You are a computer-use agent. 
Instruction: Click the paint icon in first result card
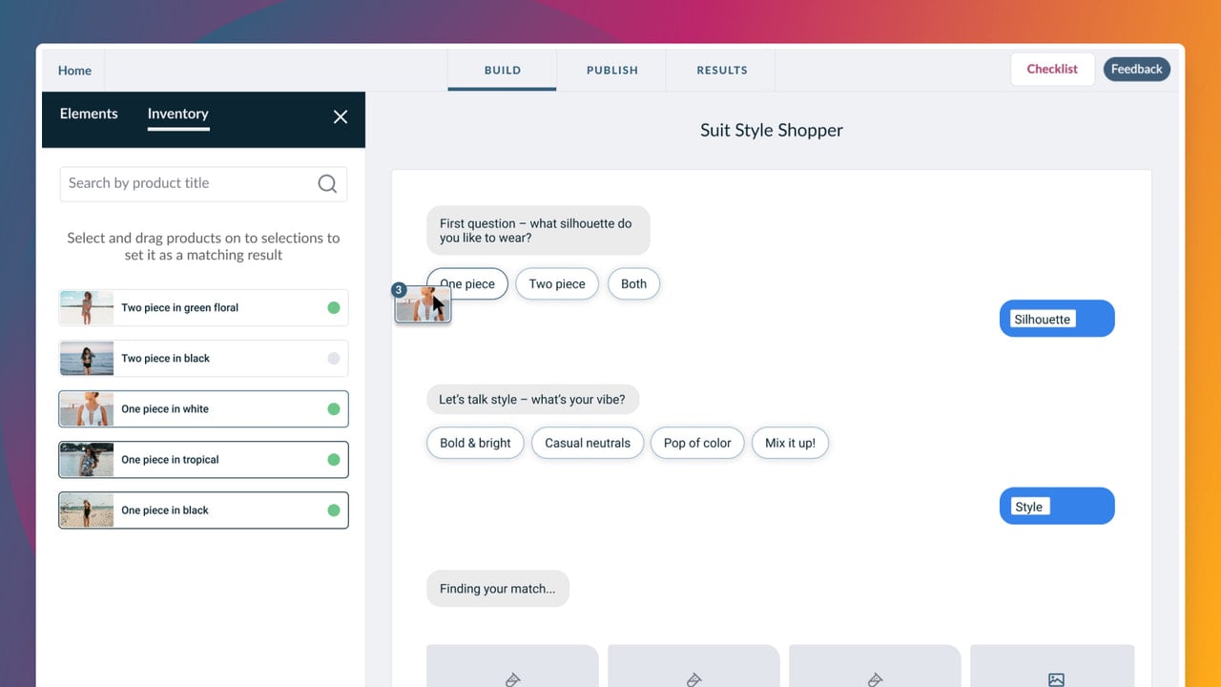[512, 679]
